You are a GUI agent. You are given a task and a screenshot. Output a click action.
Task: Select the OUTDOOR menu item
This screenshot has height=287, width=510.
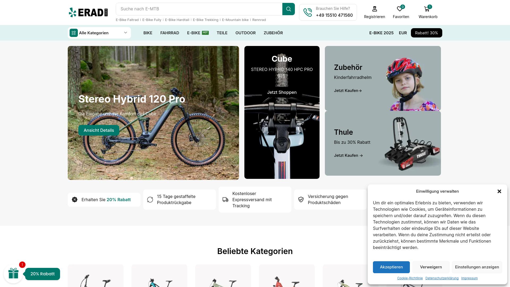click(x=245, y=33)
